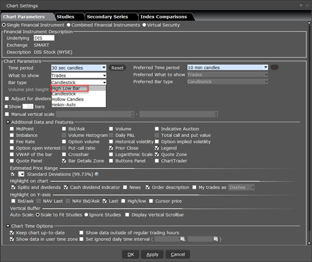312x262 pixels.
Task: Enable the Show bars checkbox
Action: pos(6,106)
